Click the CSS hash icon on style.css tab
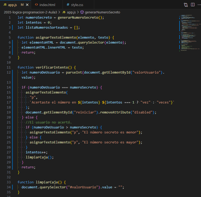Viewport: 201px width, 197px height. (x=68, y=5)
